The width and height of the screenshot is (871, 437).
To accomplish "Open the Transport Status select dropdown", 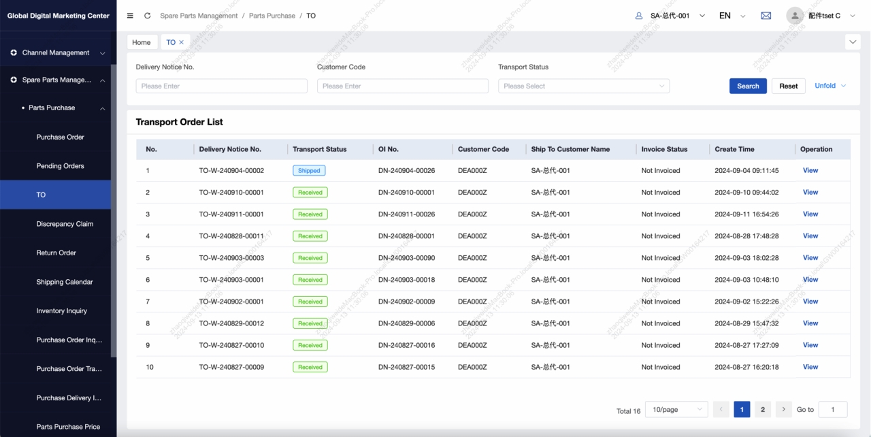I will pyautogui.click(x=584, y=86).
